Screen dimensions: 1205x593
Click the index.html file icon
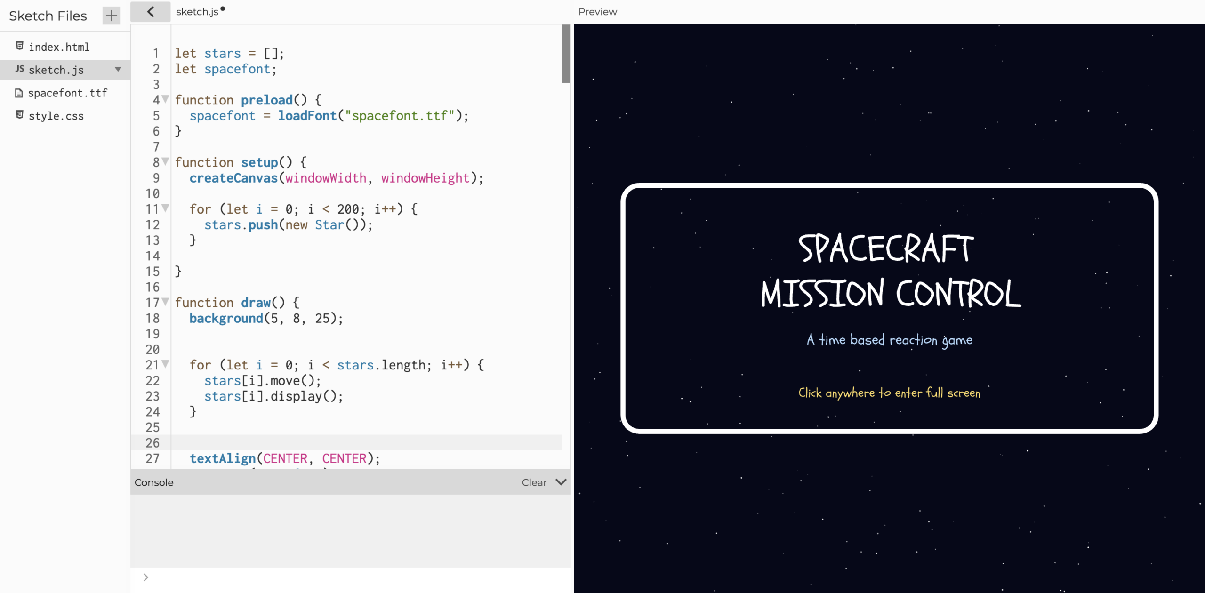point(19,46)
